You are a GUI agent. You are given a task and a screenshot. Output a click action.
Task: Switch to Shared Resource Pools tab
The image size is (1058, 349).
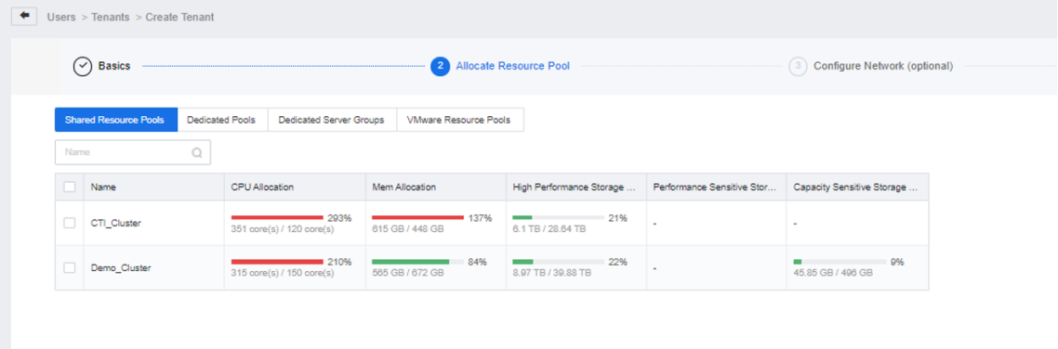coord(115,120)
